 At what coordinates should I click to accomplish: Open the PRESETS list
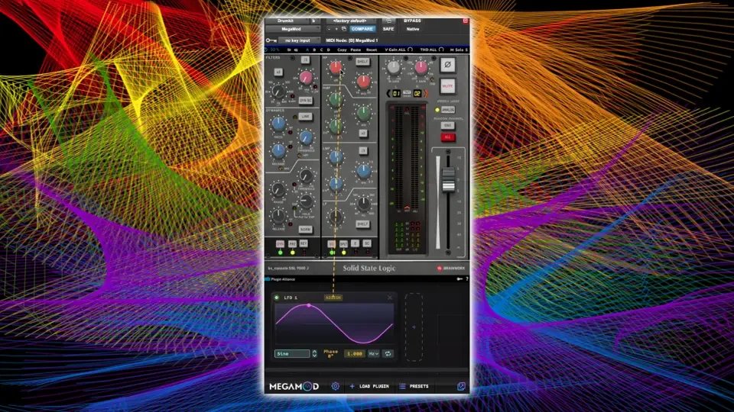pos(414,386)
